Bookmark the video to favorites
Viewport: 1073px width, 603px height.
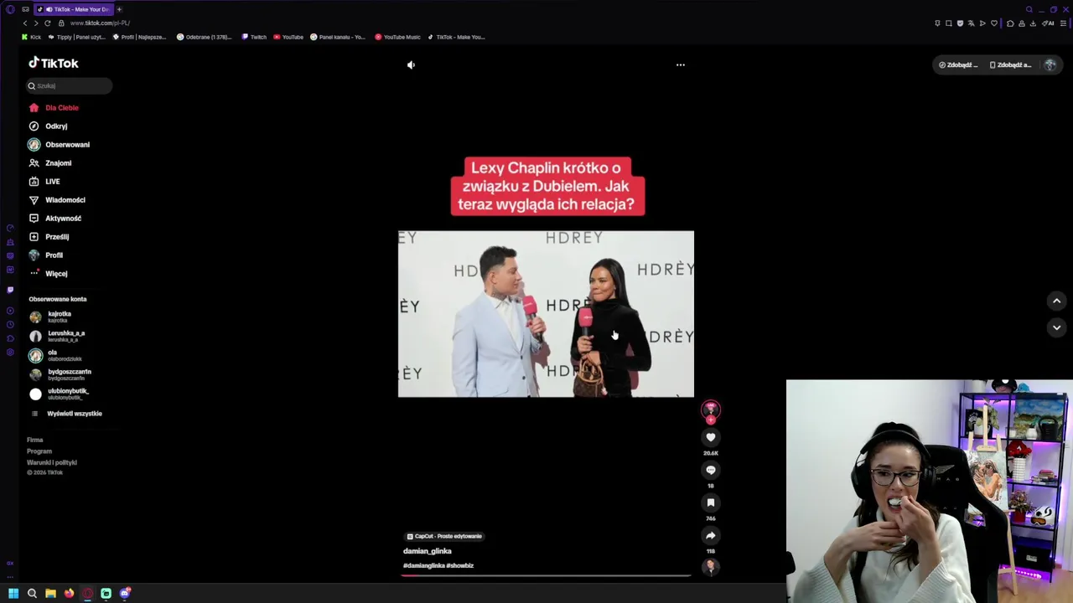click(711, 502)
